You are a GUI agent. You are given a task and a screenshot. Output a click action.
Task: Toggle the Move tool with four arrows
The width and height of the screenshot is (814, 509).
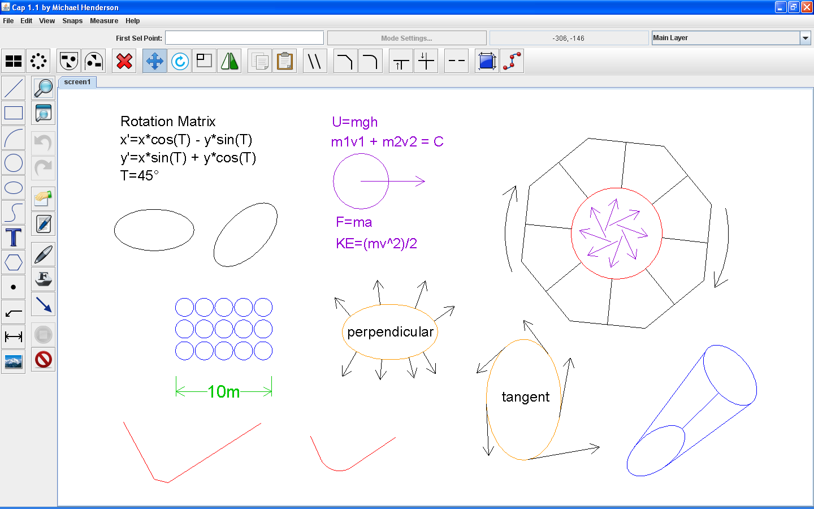(x=154, y=61)
